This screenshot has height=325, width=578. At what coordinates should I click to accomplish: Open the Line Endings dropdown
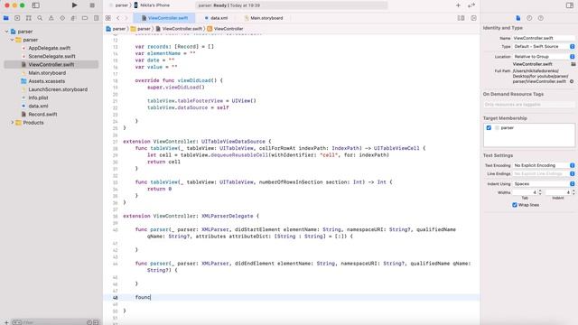[x=544, y=173]
